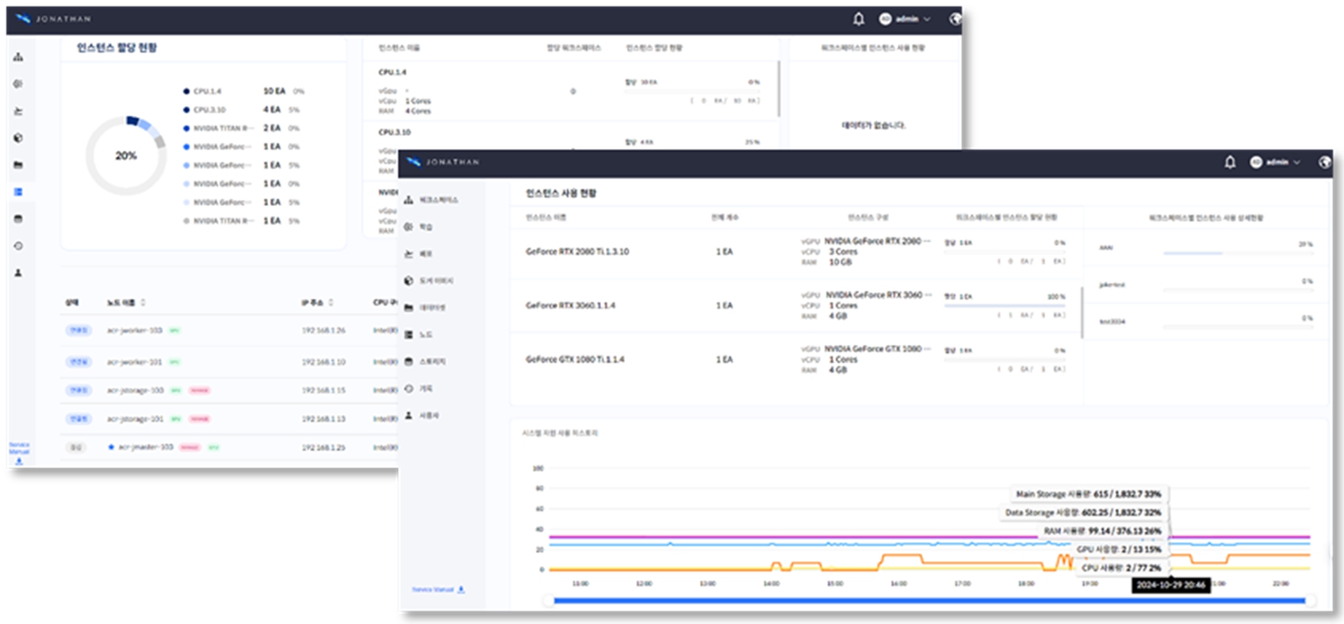Click the IP address '192.168.1.25'
Viewport: 1344px width, 624px height.
324,447
